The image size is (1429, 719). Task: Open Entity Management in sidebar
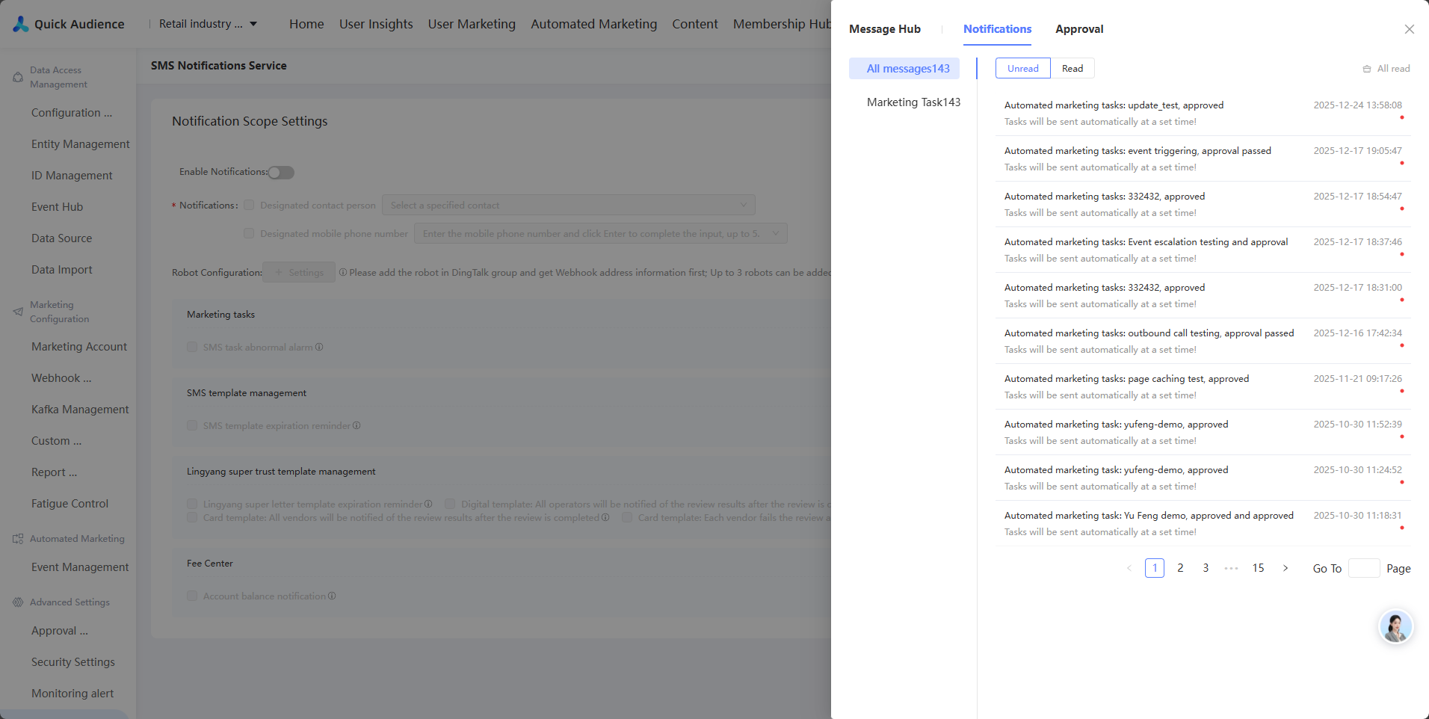(x=80, y=144)
